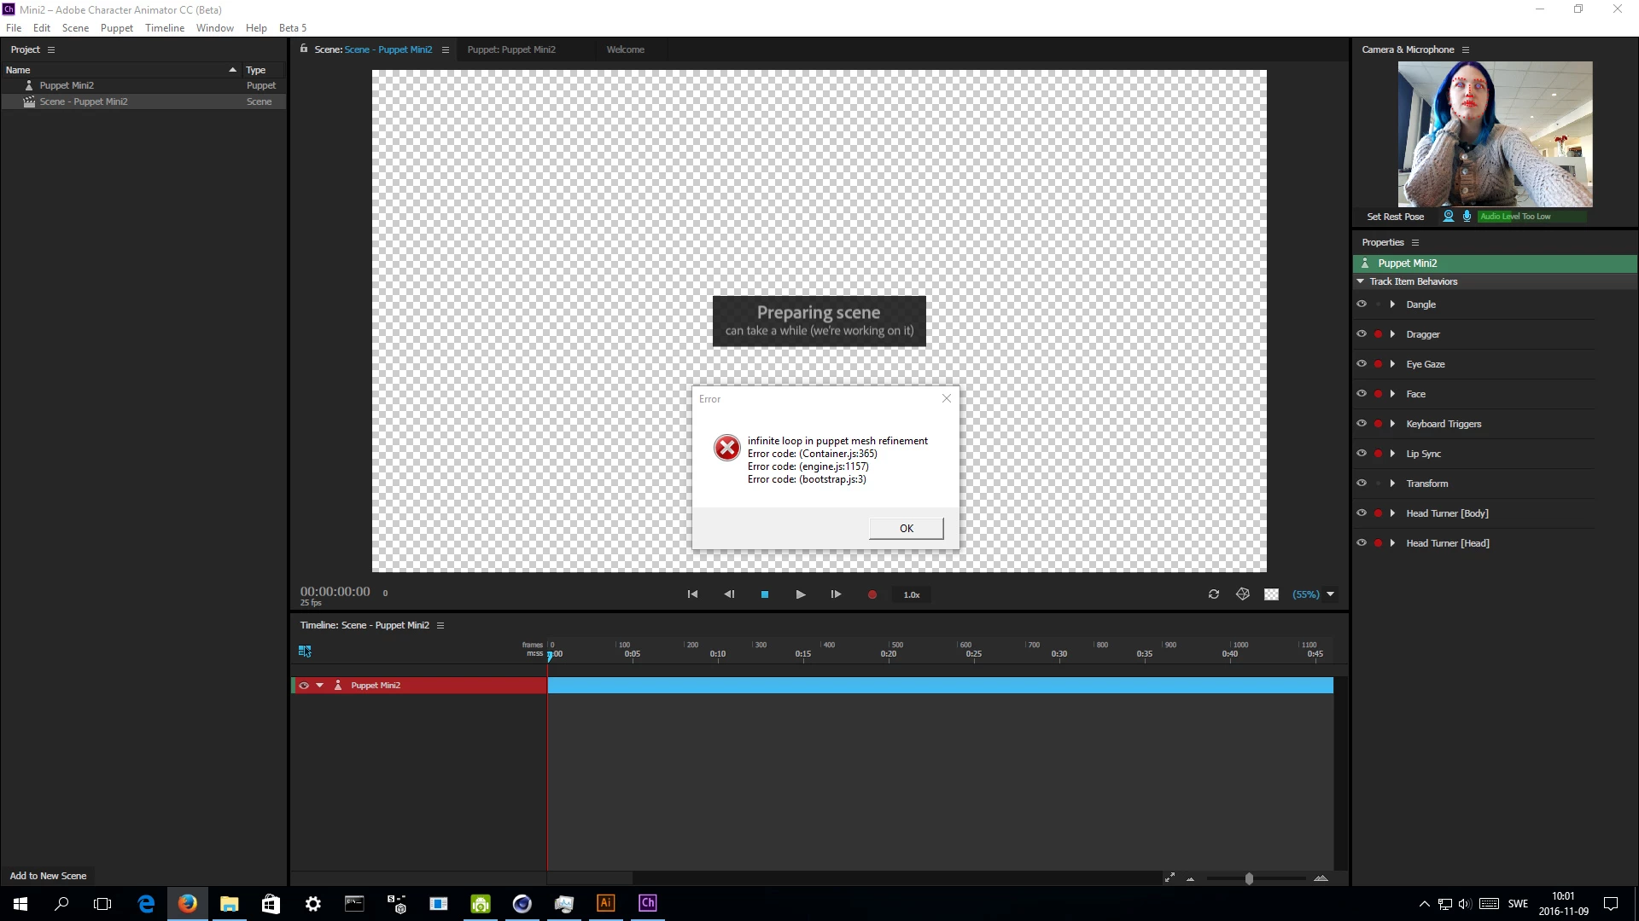Go to the start of the scene
Image resolution: width=1639 pixels, height=921 pixels.
point(692,594)
